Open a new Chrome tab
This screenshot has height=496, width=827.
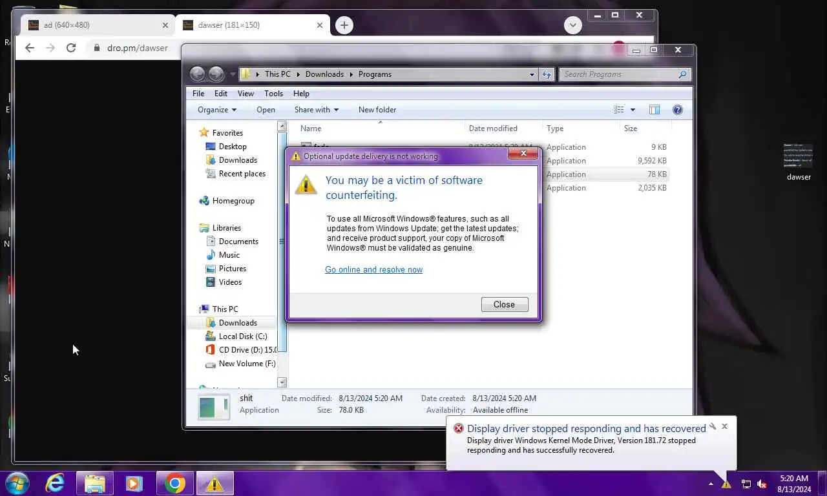point(344,25)
